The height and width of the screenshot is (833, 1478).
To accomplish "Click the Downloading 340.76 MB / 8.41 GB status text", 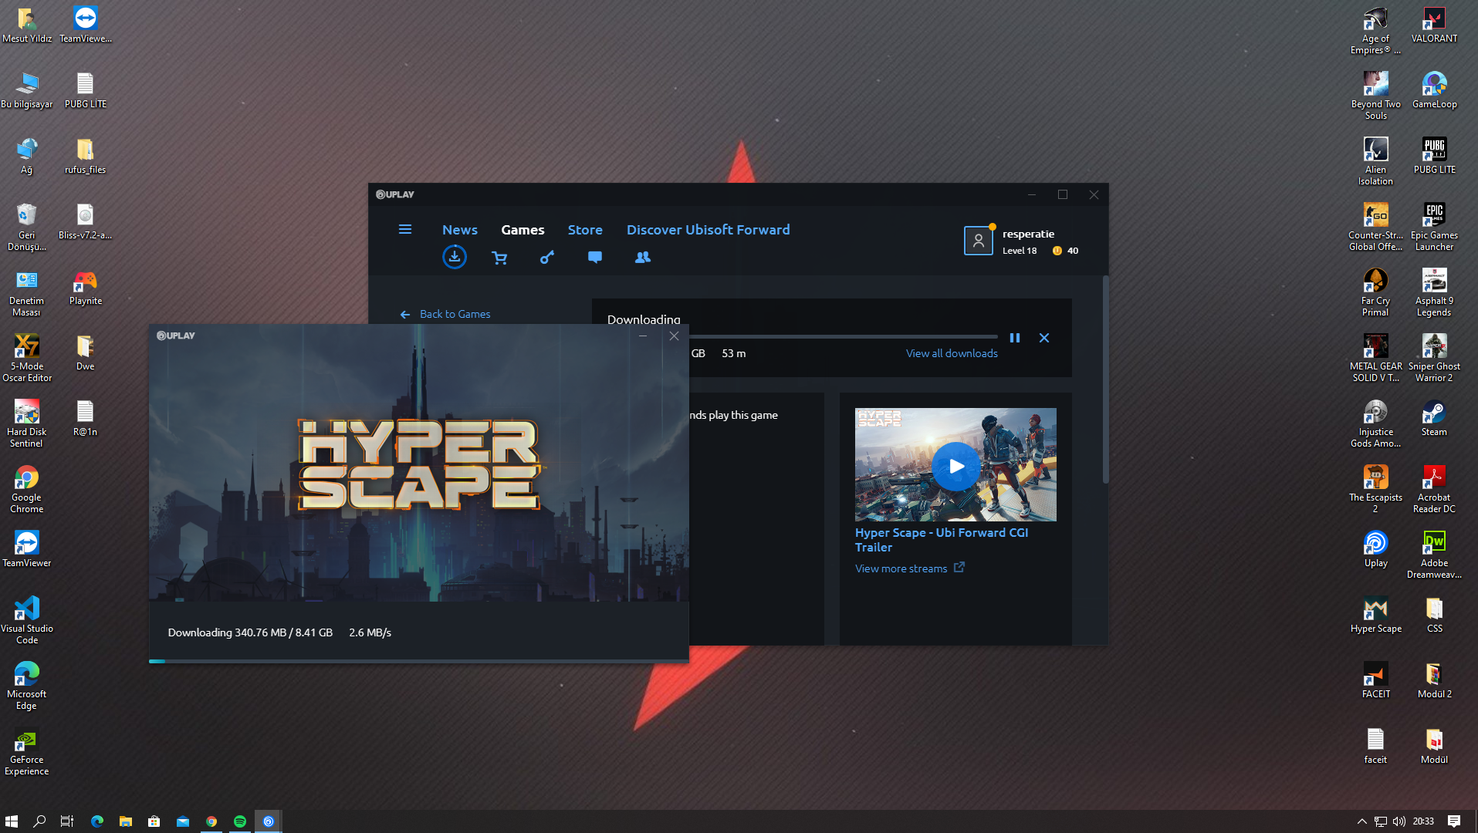I will click(250, 632).
